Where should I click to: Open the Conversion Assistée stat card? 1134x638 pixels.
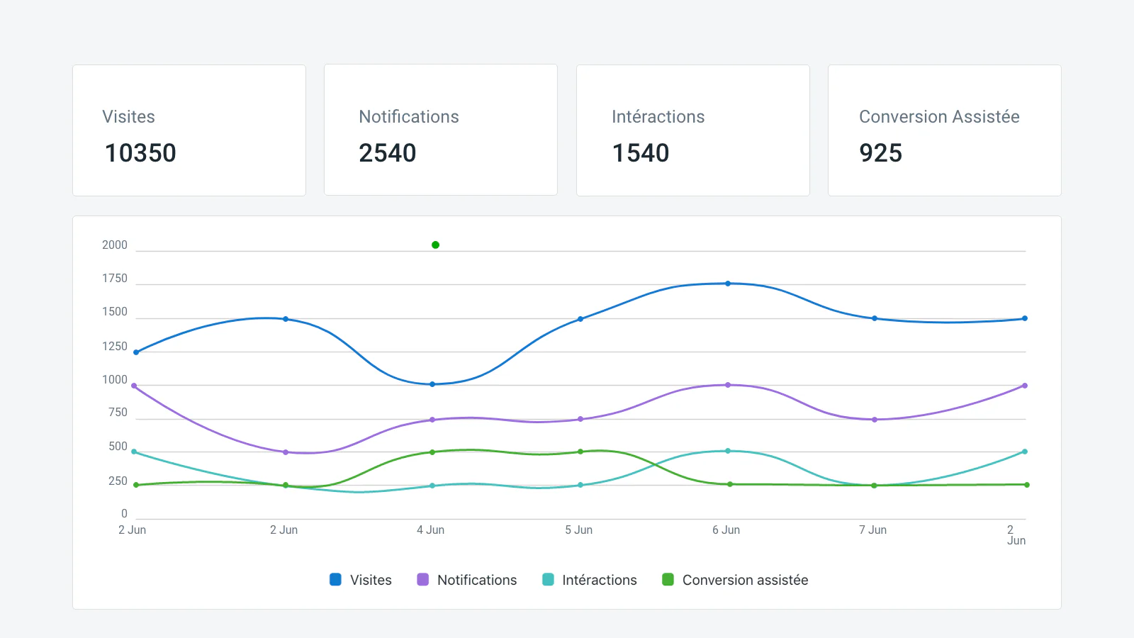point(945,130)
